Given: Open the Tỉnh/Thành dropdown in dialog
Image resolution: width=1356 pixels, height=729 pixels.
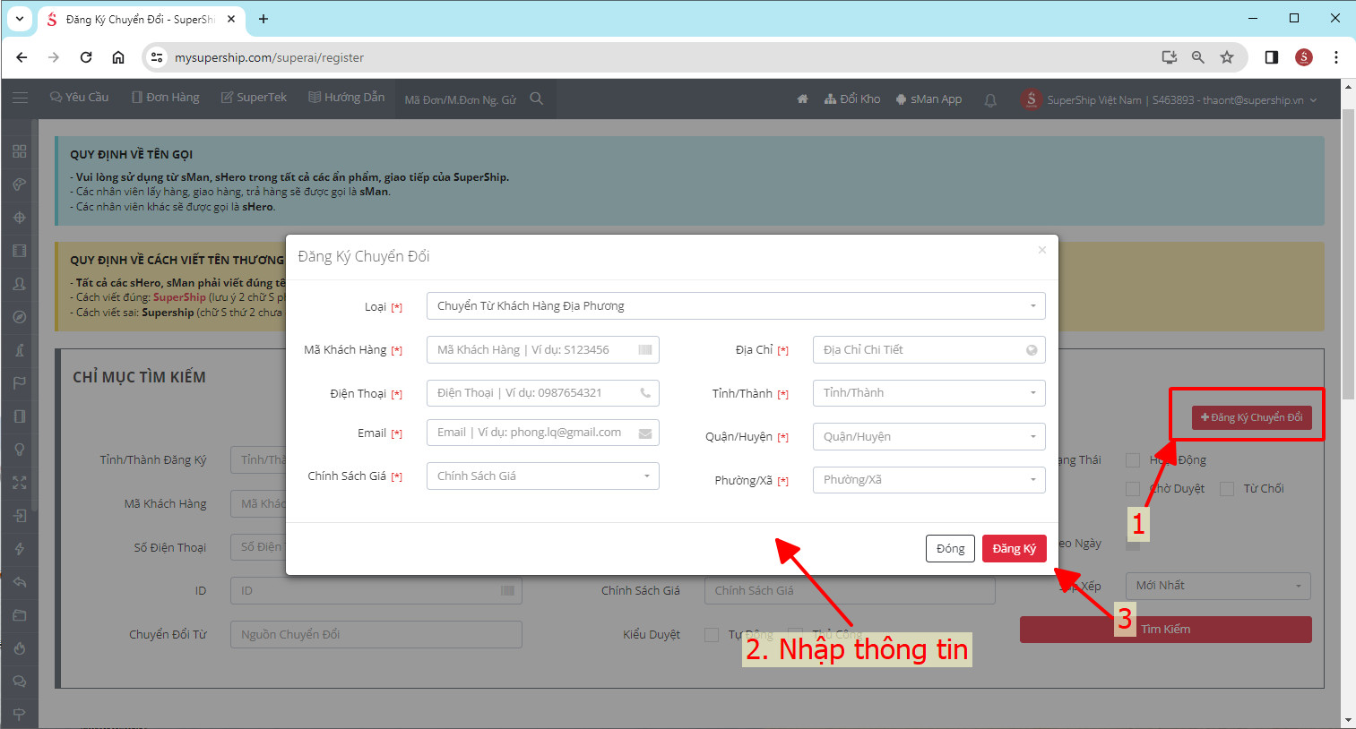Looking at the screenshot, I should [x=929, y=393].
